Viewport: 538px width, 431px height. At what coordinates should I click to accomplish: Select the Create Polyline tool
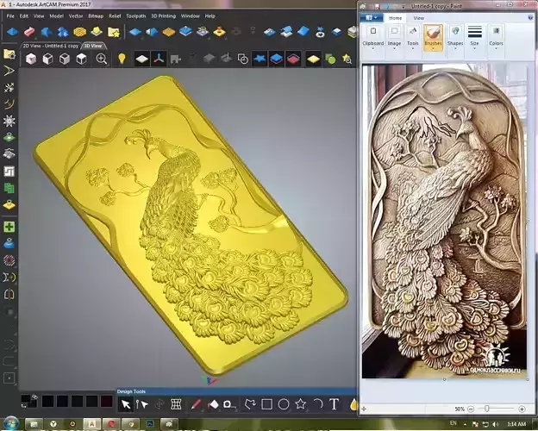point(250,404)
